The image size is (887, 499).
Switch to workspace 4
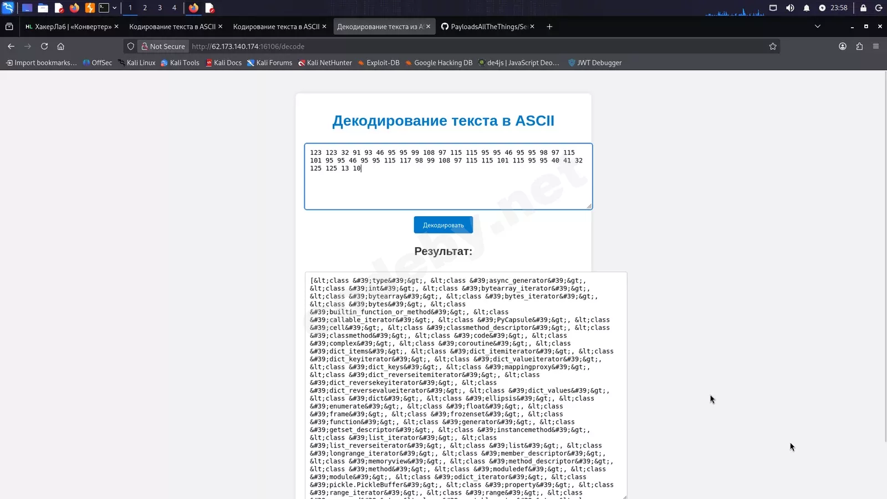pos(174,8)
